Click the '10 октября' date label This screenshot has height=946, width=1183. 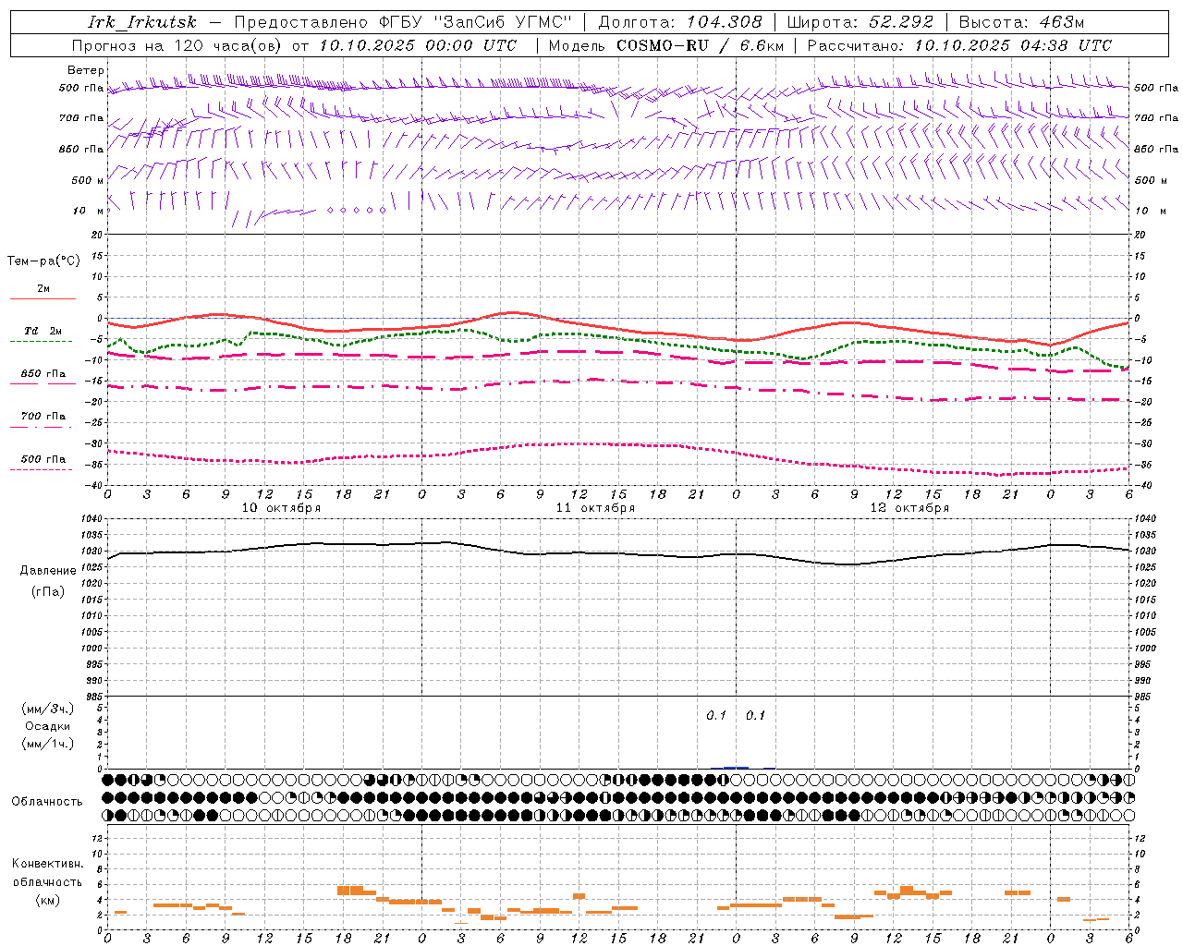(x=281, y=508)
